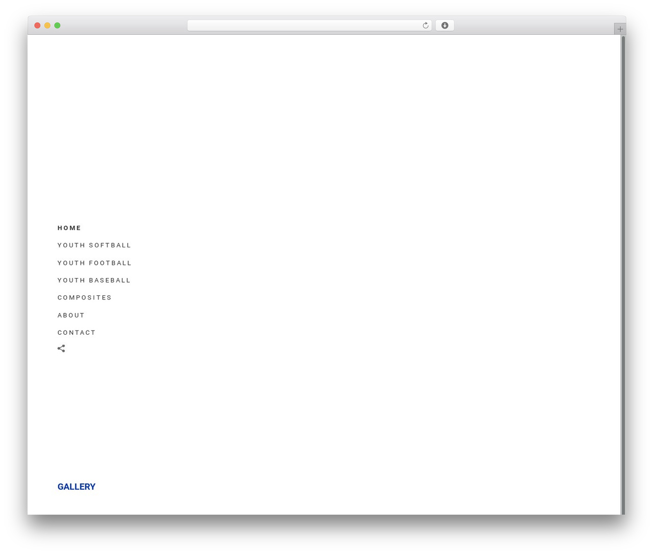Click the share icon below Contact
The width and height of the screenshot is (654, 554).
(61, 349)
